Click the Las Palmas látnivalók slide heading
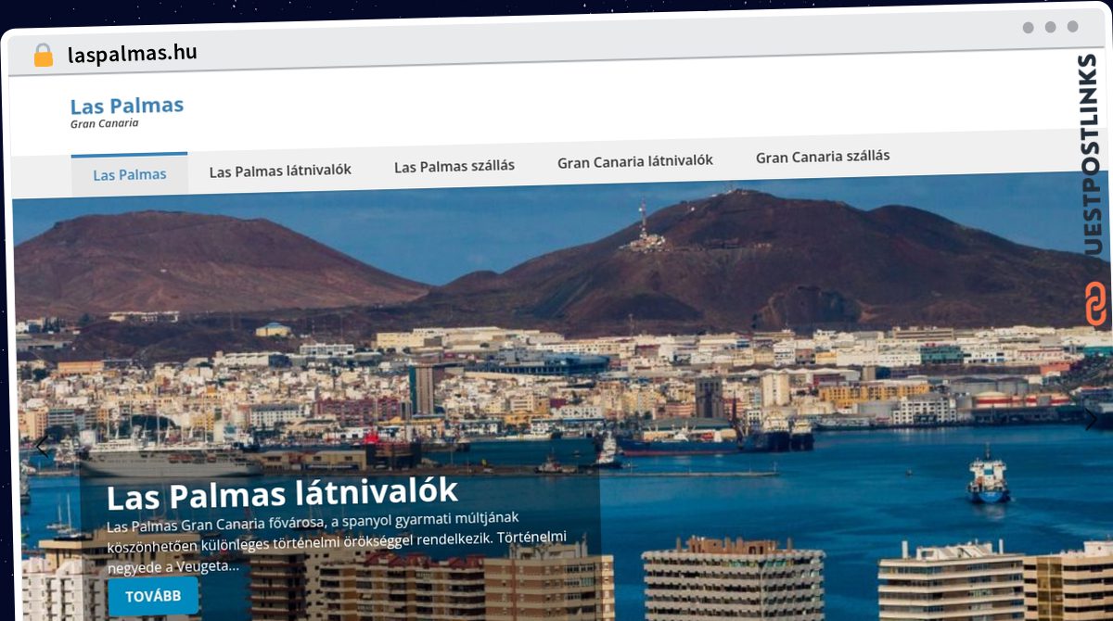 (x=282, y=494)
